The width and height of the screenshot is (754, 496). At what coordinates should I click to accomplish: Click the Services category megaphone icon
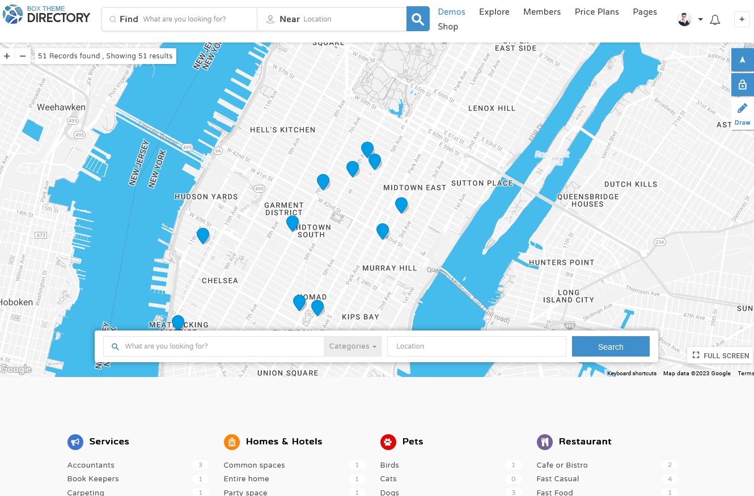pyautogui.click(x=75, y=442)
